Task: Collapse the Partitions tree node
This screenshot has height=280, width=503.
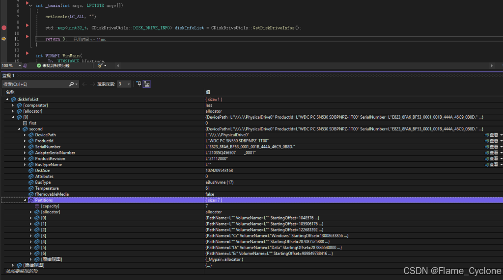Action: pos(25,200)
